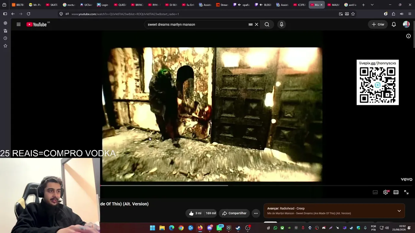This screenshot has width=415, height=233.
Task: Open the YouTube guide hamburger menu
Action: click(x=18, y=24)
